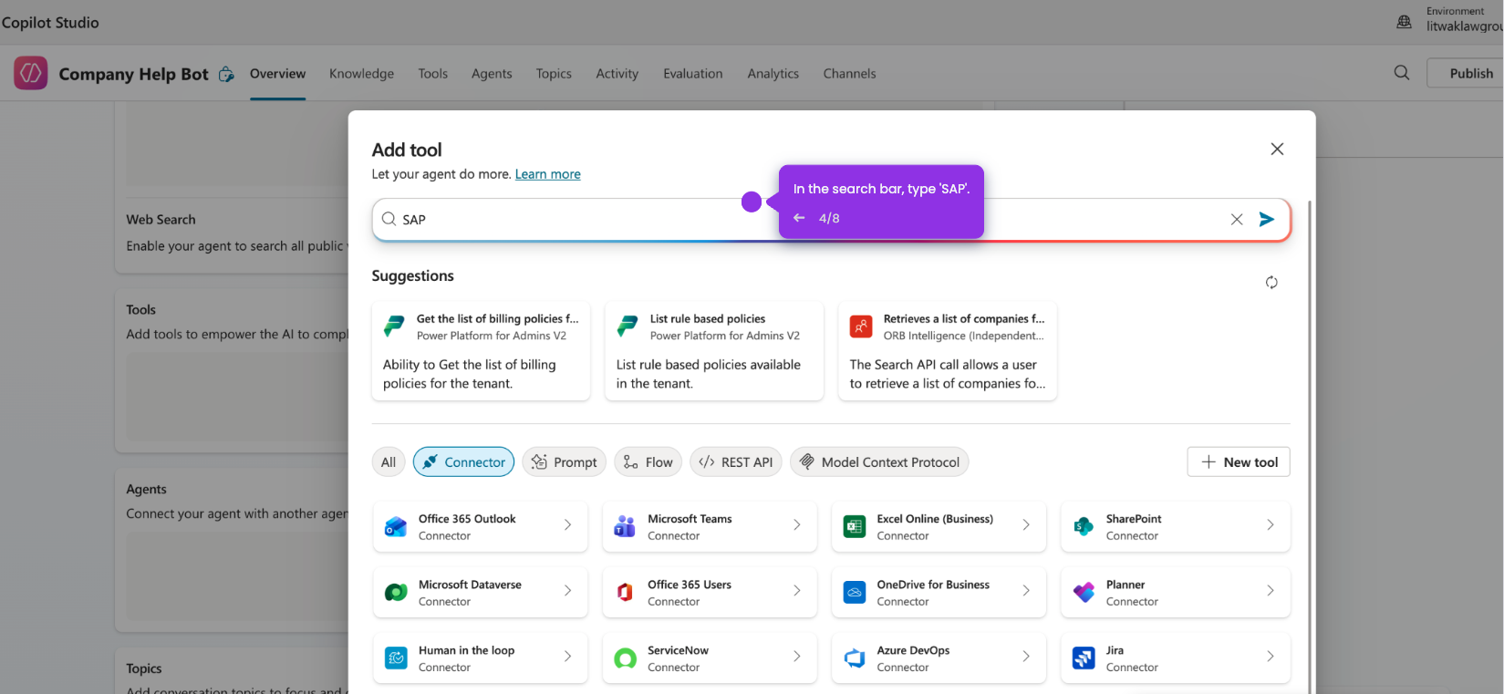
Task: Expand Microsoft Dataverse with its chevron
Action: 567,591
